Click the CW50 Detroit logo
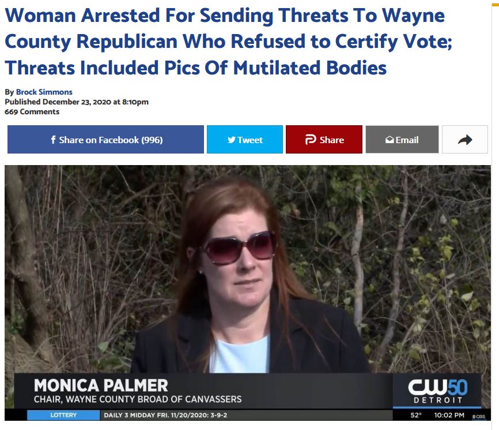This screenshot has width=499, height=430. (x=437, y=391)
